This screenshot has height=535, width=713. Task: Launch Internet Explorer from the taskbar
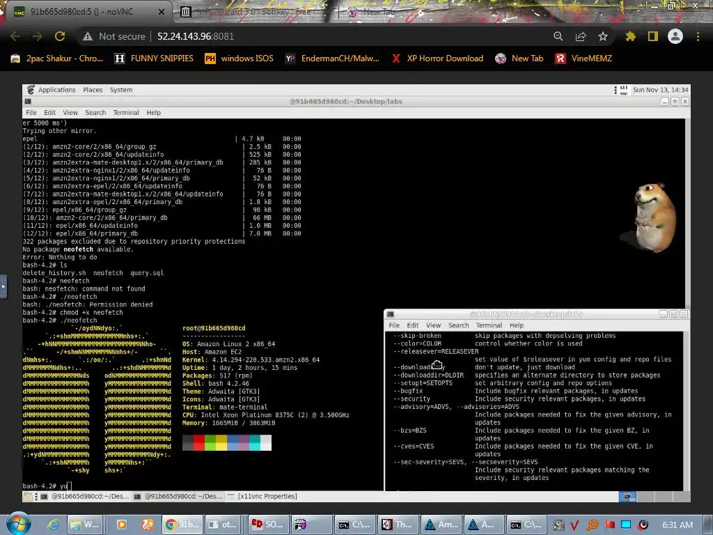[53, 525]
